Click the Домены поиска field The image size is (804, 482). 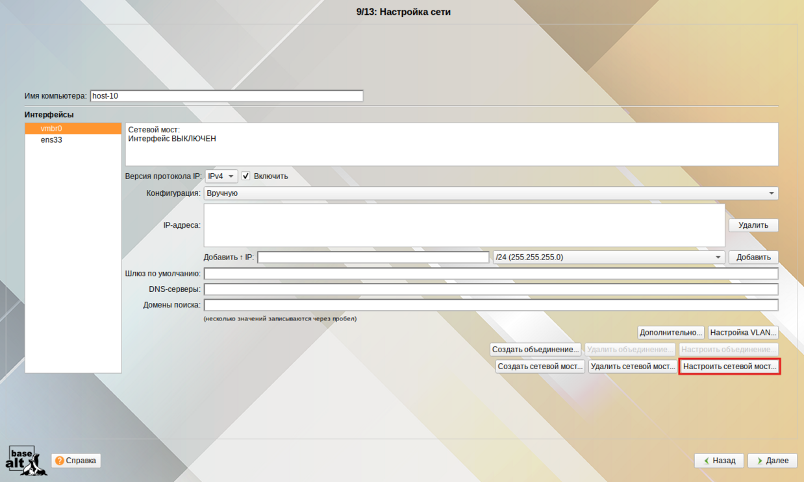pos(490,305)
